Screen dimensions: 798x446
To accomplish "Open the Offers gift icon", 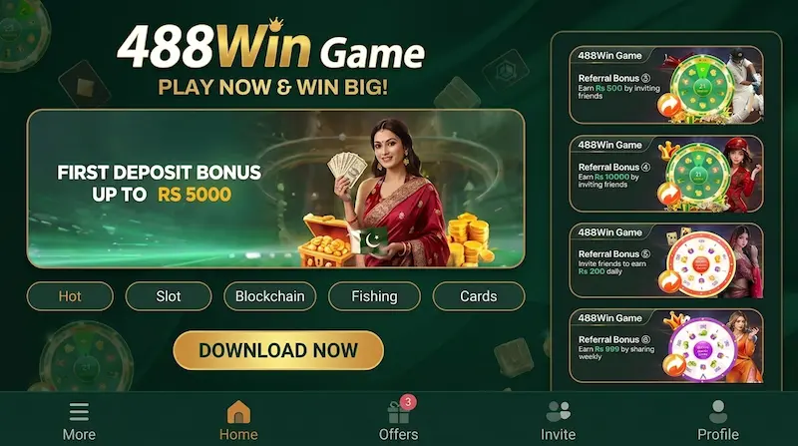I will coord(398,413).
